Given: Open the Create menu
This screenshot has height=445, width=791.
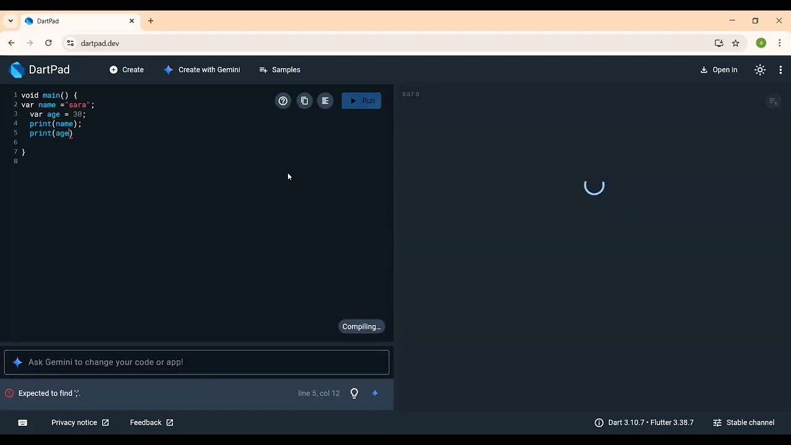Looking at the screenshot, I should [x=127, y=70].
